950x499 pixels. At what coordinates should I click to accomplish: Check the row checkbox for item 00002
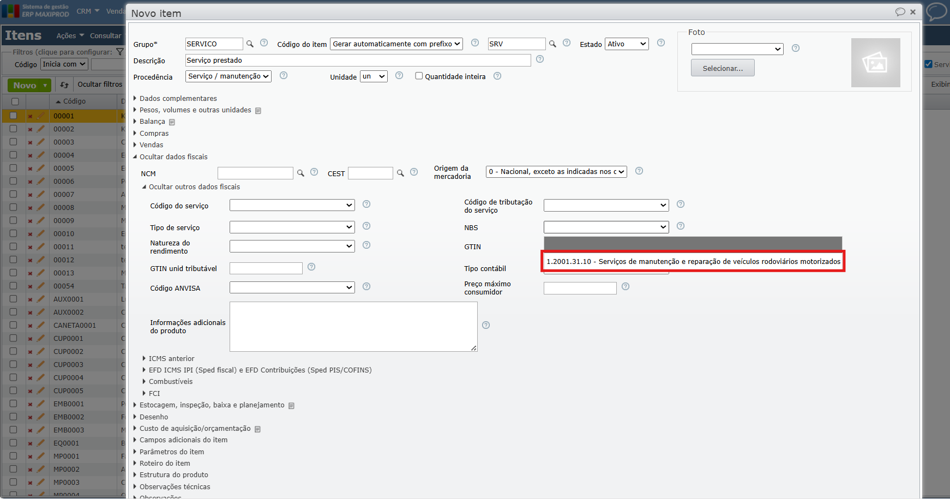(x=13, y=129)
